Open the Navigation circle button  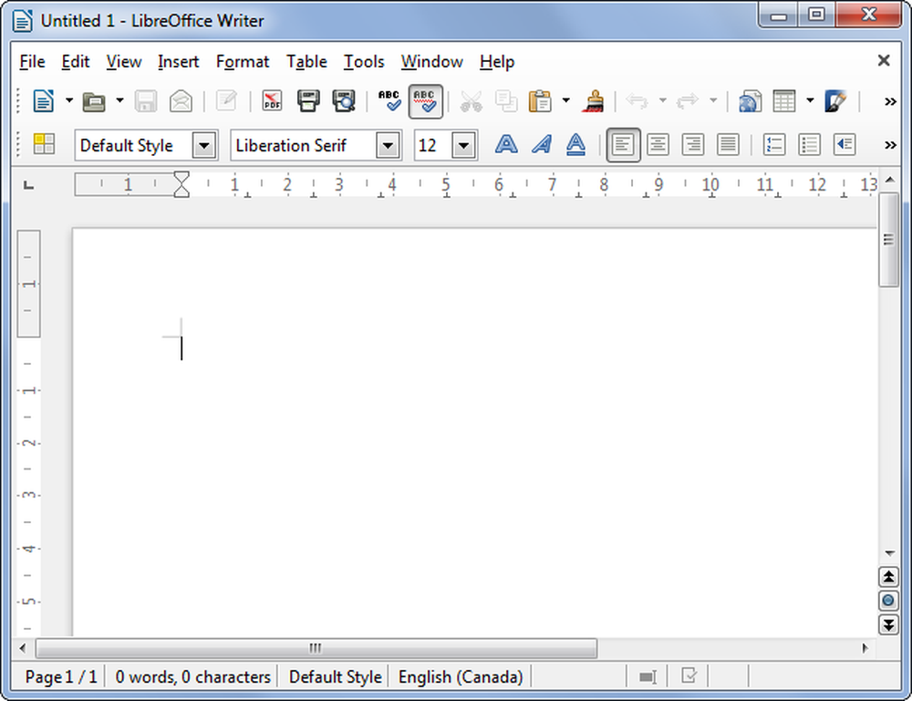click(x=888, y=601)
